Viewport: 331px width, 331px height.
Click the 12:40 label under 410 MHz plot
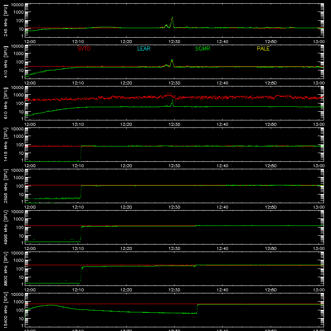click(223, 83)
